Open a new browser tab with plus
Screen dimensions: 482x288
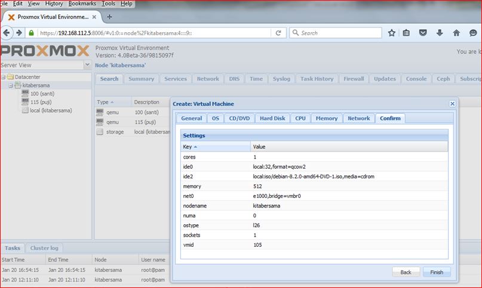tap(109, 17)
